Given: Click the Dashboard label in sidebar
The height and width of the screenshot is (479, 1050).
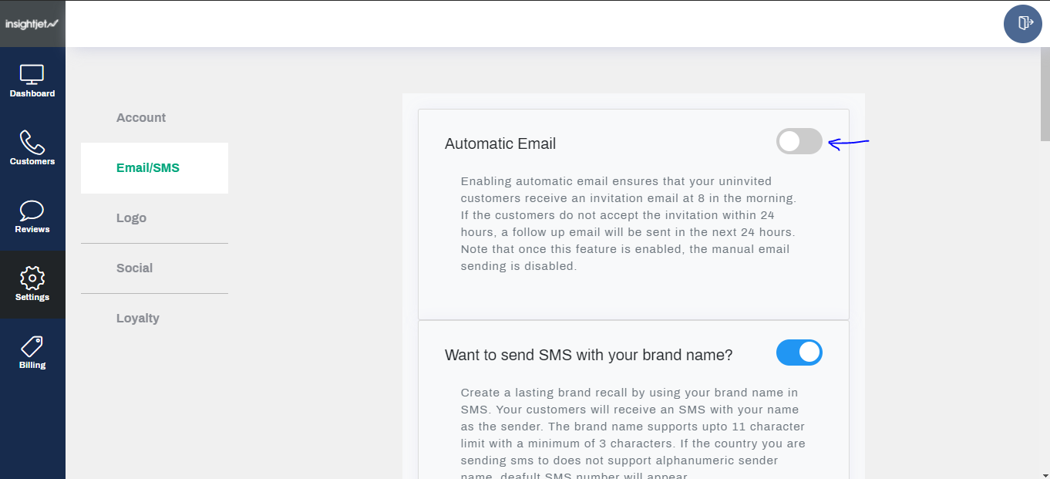Looking at the screenshot, I should pyautogui.click(x=32, y=93).
